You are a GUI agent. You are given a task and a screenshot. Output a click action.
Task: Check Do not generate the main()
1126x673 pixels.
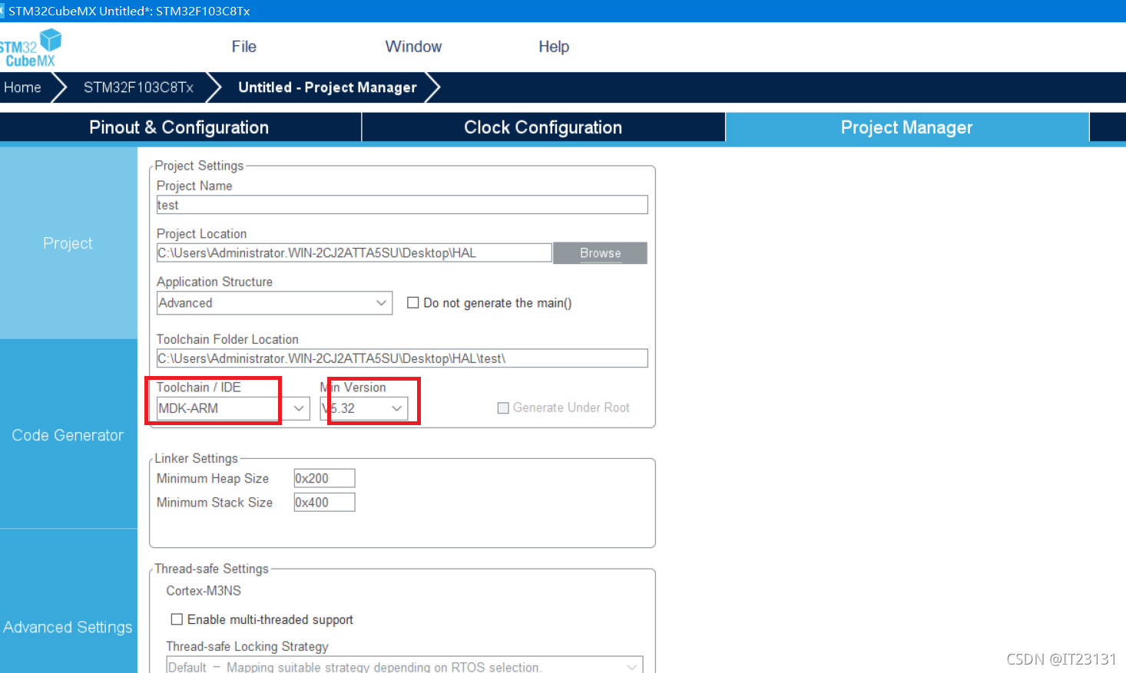(413, 303)
